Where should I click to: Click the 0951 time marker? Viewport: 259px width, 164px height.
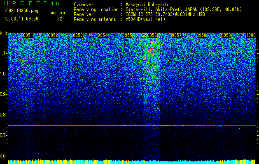(x=28, y=35)
